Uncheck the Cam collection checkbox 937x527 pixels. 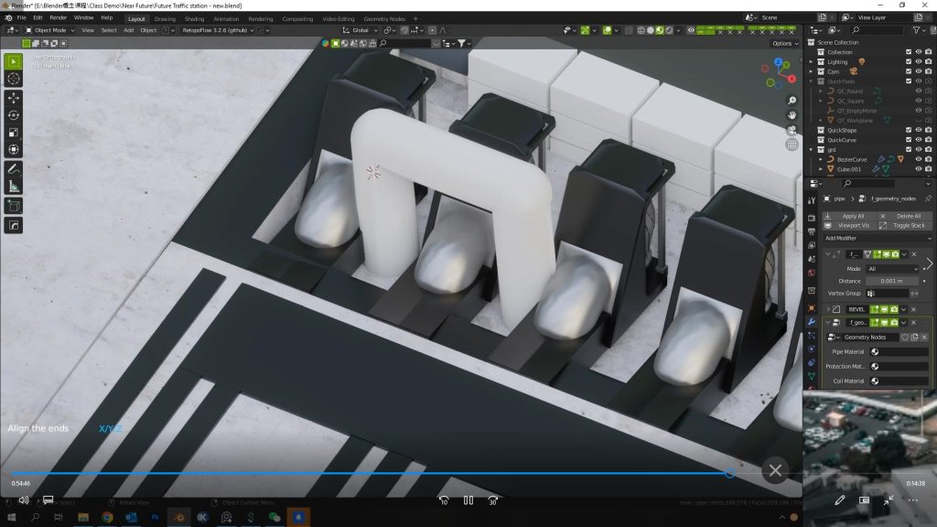click(908, 71)
